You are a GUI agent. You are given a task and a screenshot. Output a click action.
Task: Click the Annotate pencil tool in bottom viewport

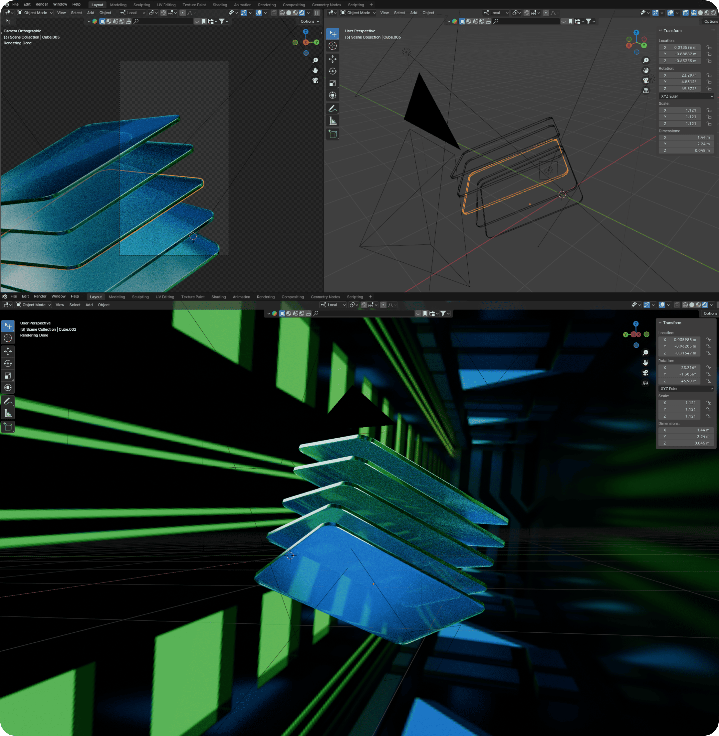pyautogui.click(x=8, y=401)
